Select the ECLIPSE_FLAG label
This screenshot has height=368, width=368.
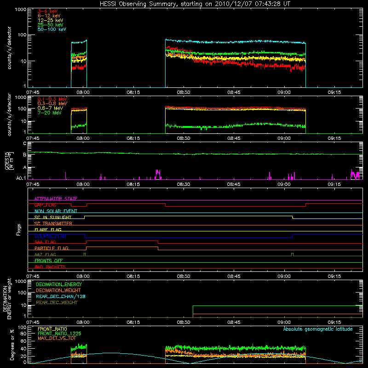point(50,236)
